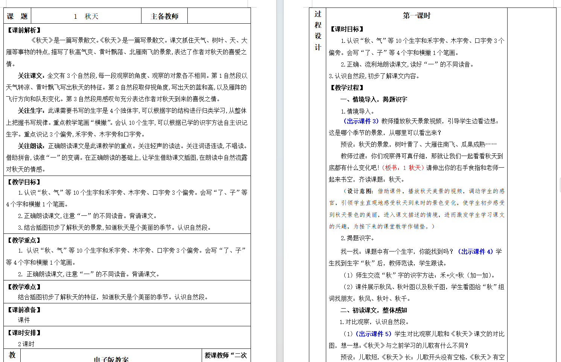Click the "第一课时" heading on the right page
The width and height of the screenshot is (561, 362).
click(x=417, y=15)
